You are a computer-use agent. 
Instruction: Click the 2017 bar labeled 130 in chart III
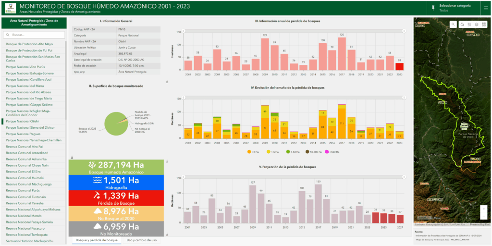click(342, 54)
